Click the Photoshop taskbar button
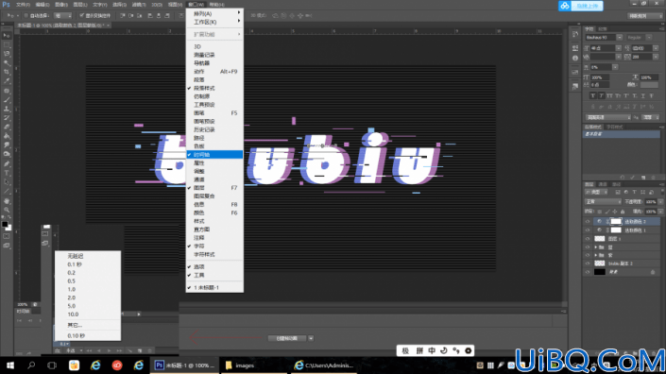The height and width of the screenshot is (374, 666). tap(185, 365)
